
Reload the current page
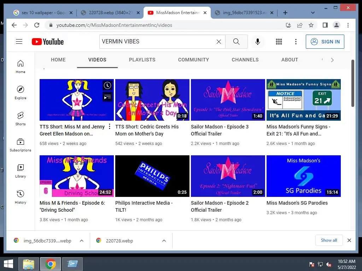[x=37, y=25]
